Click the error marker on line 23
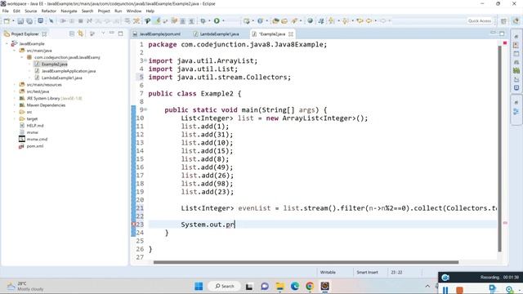 (133, 225)
